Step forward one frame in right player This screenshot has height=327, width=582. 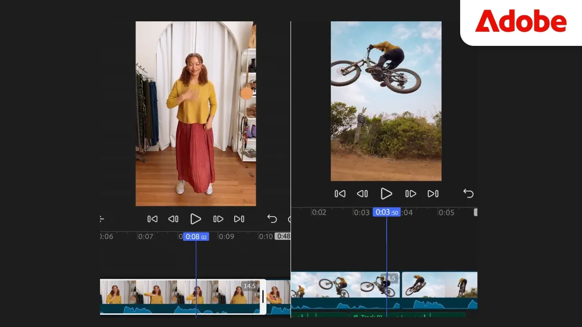pos(411,194)
